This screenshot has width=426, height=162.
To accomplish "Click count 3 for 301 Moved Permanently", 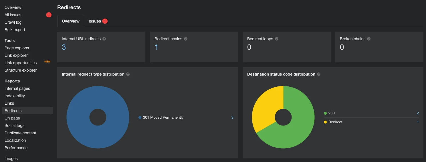I will (x=232, y=118).
